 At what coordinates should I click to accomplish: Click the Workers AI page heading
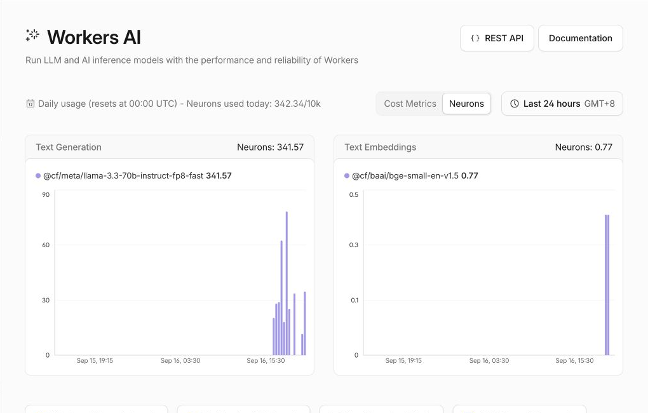click(94, 37)
